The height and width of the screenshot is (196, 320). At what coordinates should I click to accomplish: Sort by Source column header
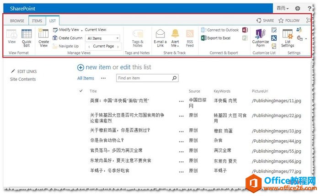tap(194, 91)
